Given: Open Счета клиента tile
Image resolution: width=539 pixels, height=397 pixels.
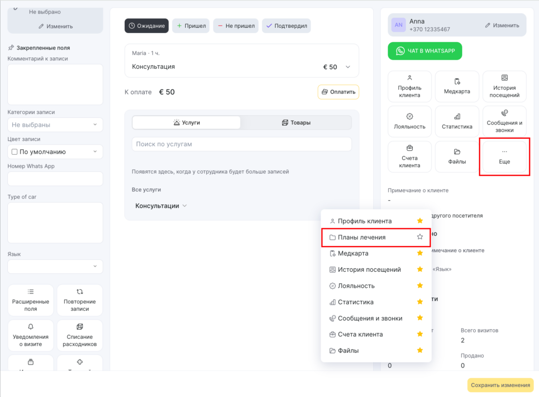Looking at the screenshot, I should click(410, 157).
